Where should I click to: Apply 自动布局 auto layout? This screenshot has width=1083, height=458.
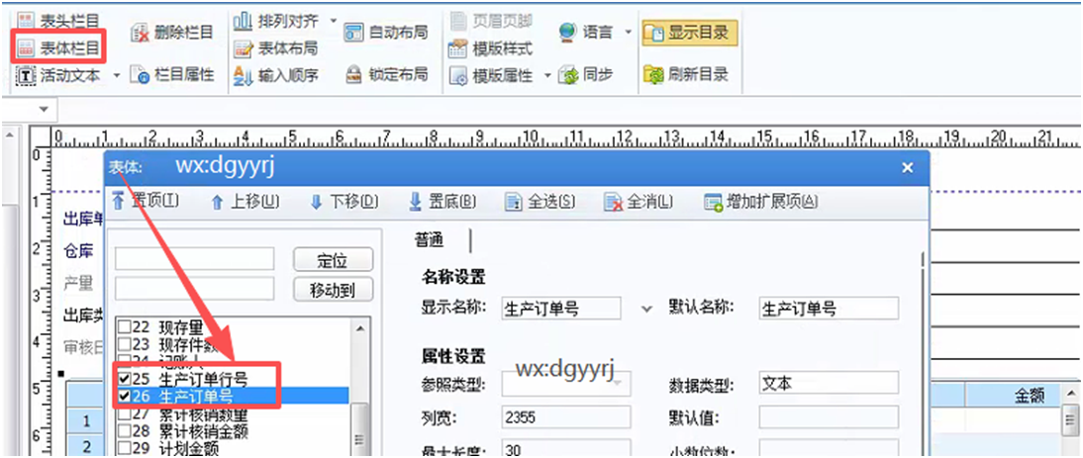point(386,32)
